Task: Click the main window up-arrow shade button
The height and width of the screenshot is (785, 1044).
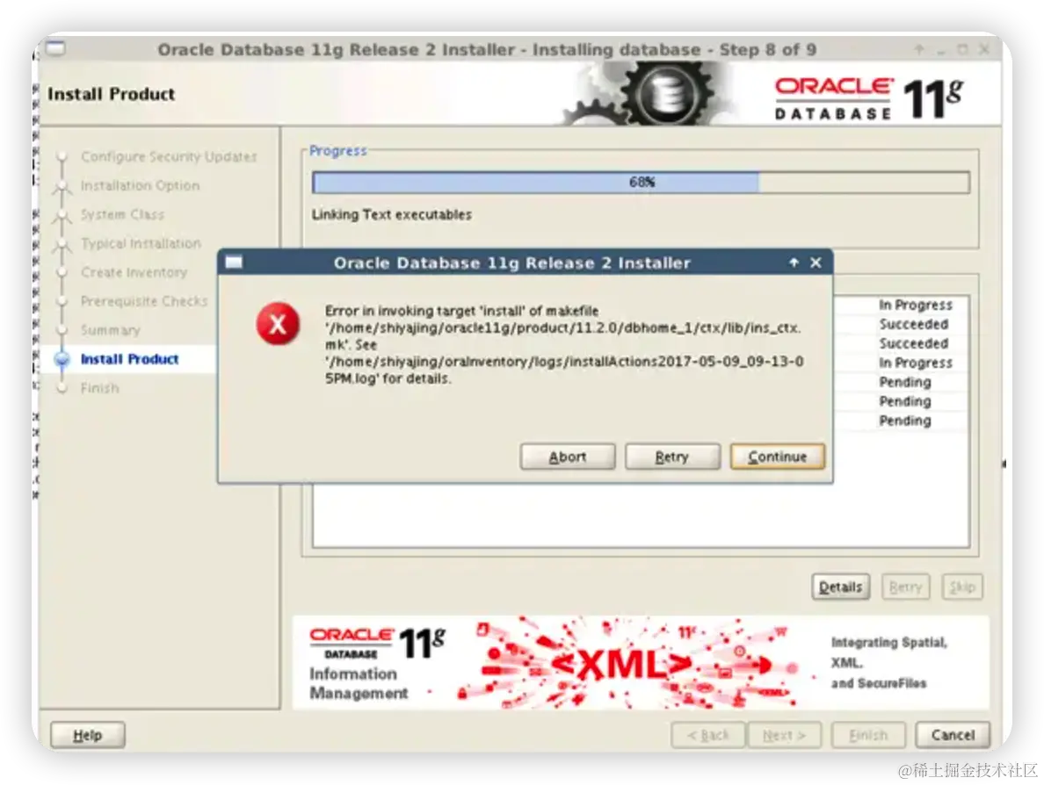Action: coord(919,49)
